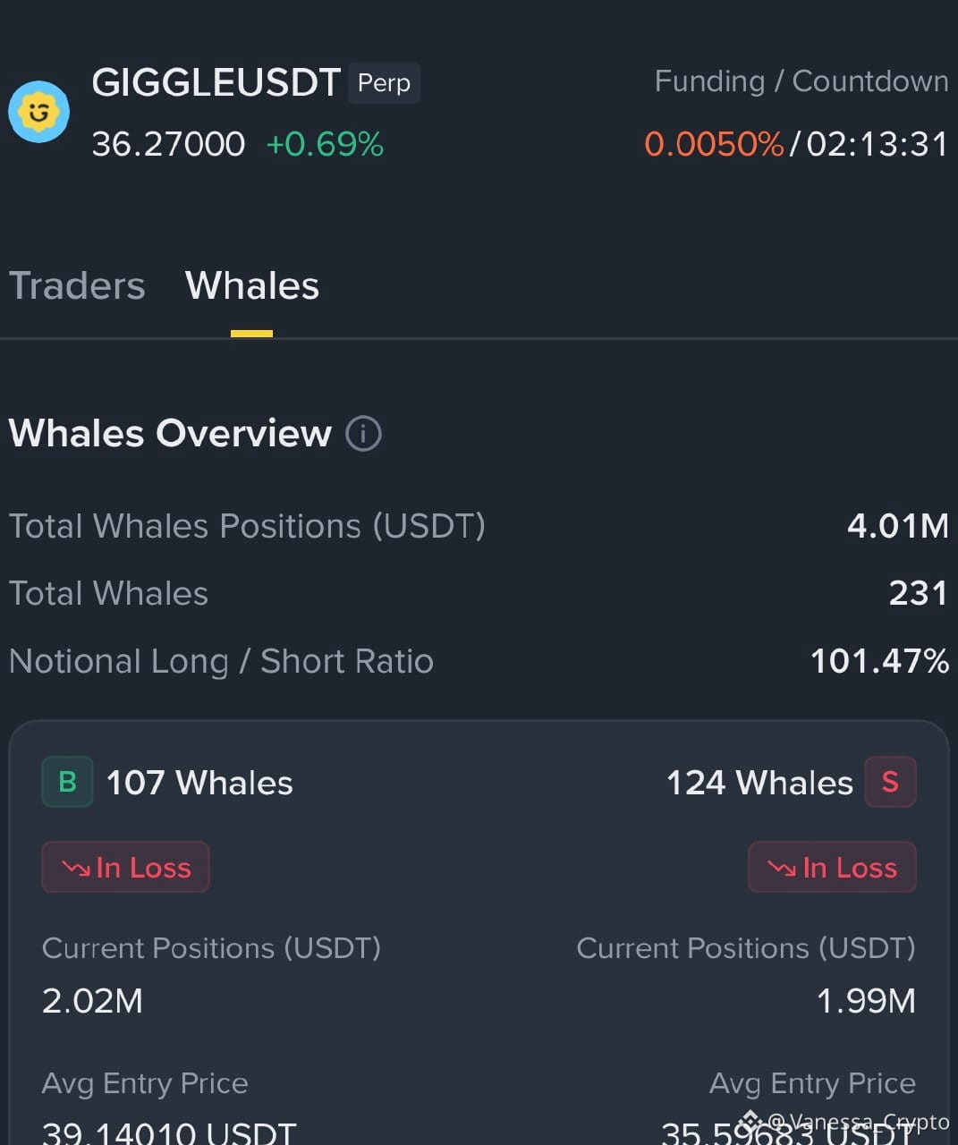This screenshot has width=958, height=1145.
Task: Open the GIGGLEUSDT pair title
Action: click(216, 83)
